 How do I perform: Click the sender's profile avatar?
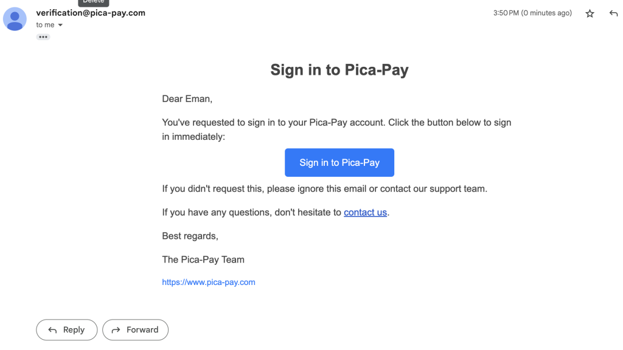click(15, 19)
